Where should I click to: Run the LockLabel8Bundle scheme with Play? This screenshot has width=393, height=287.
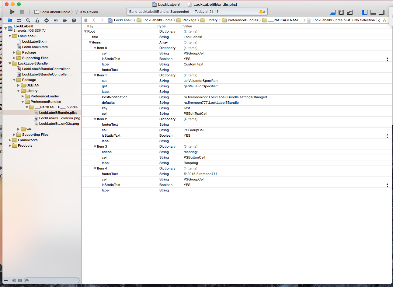12,12
